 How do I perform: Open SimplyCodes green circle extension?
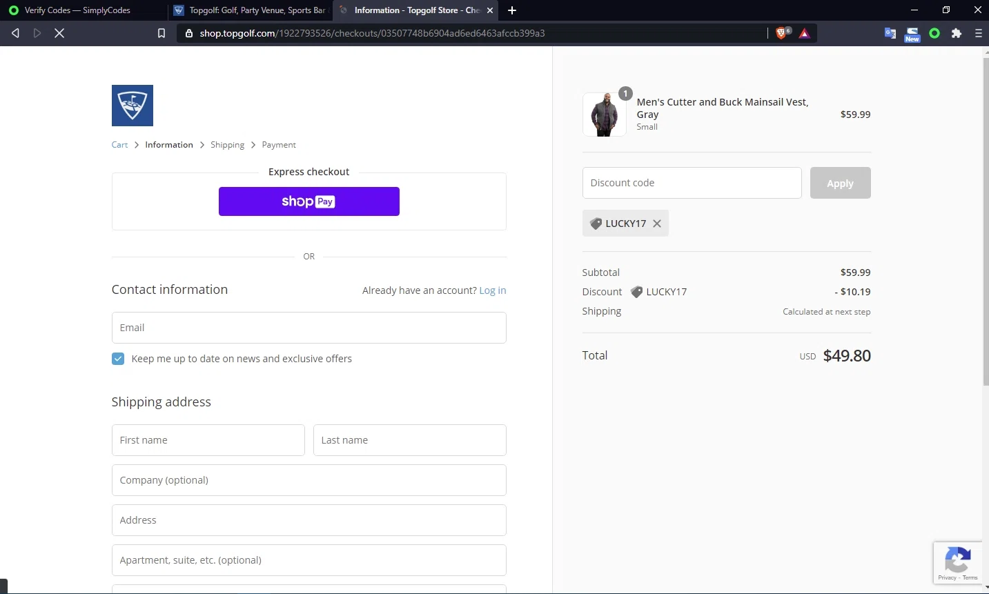point(934,33)
